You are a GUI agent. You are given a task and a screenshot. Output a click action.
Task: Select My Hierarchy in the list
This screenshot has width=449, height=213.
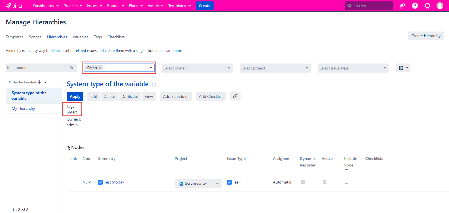(x=23, y=108)
